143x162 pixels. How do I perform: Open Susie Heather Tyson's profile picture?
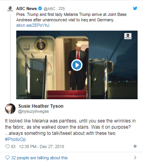(x=10, y=109)
